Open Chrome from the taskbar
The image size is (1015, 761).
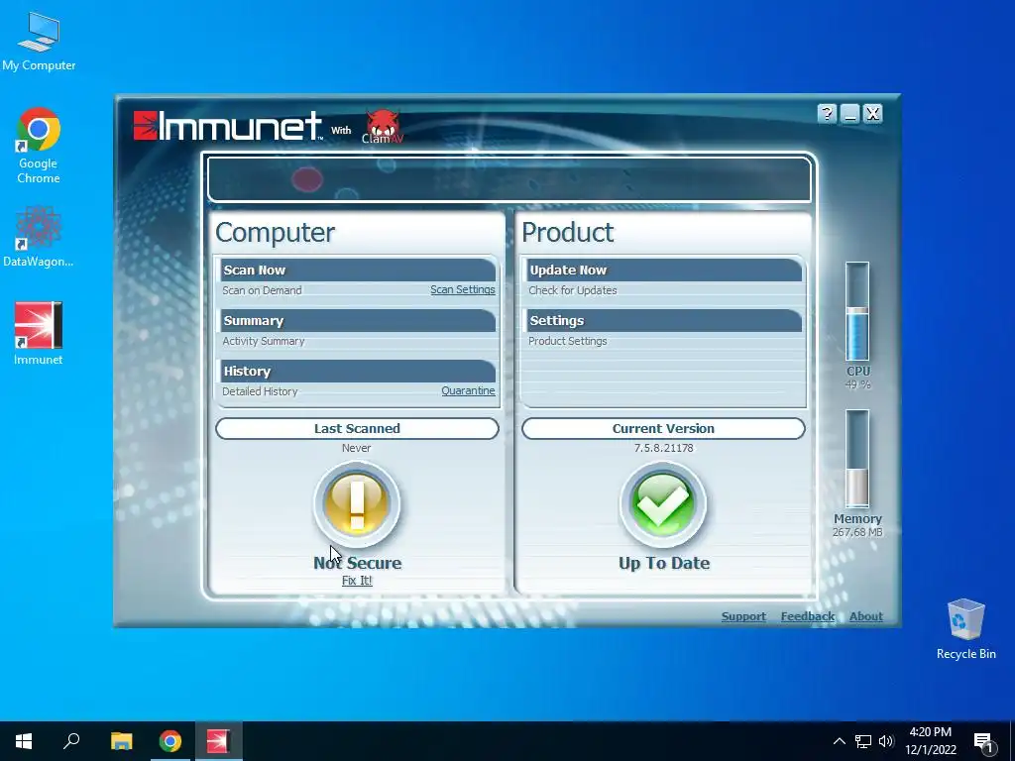(x=170, y=741)
